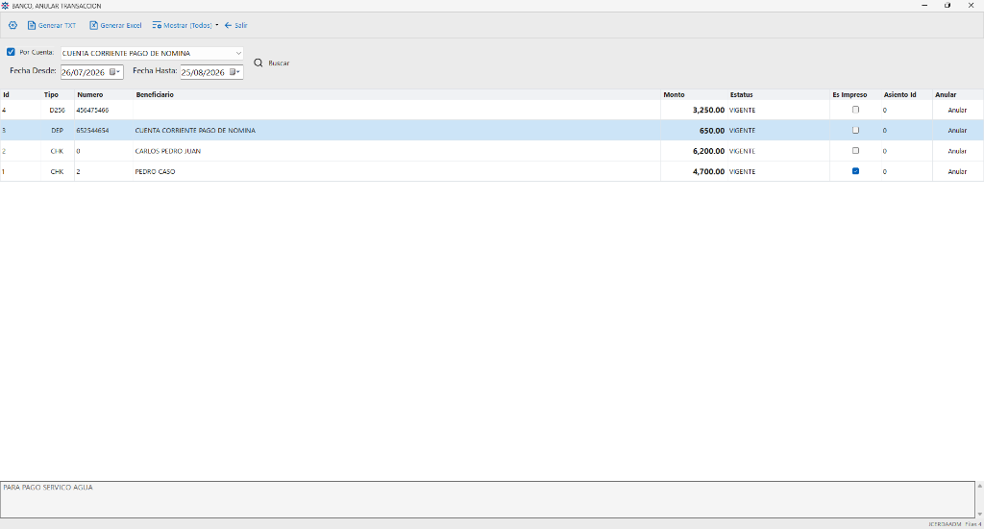Select the D256 tipo cell
The height and width of the screenshot is (529, 984).
click(57, 110)
